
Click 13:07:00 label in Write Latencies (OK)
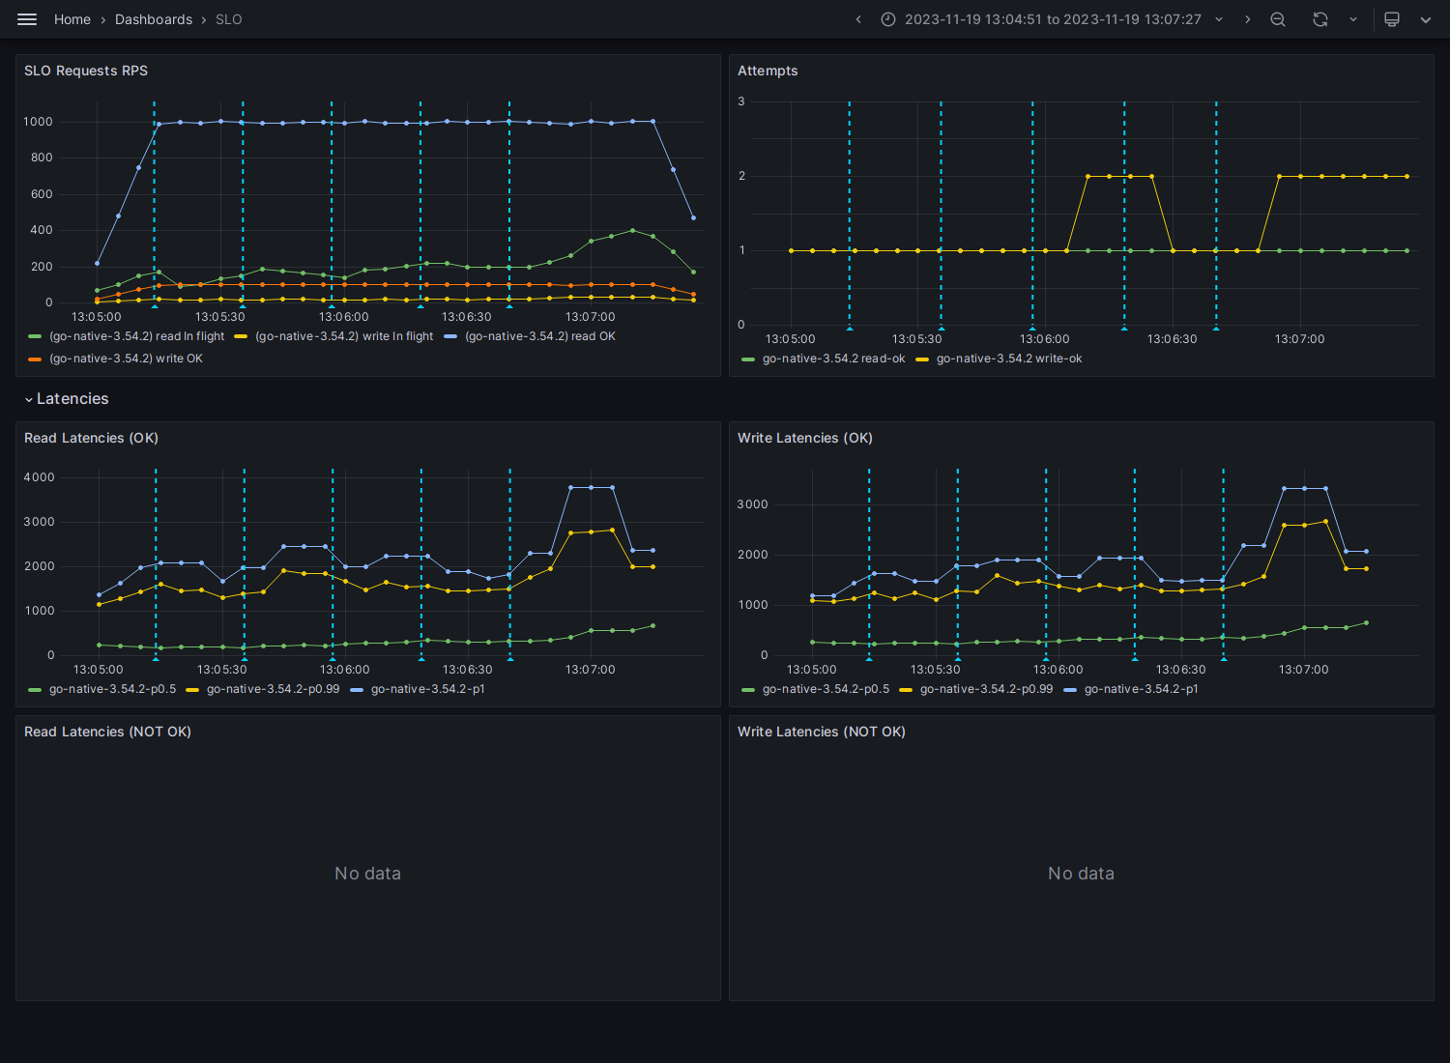[x=1303, y=670]
